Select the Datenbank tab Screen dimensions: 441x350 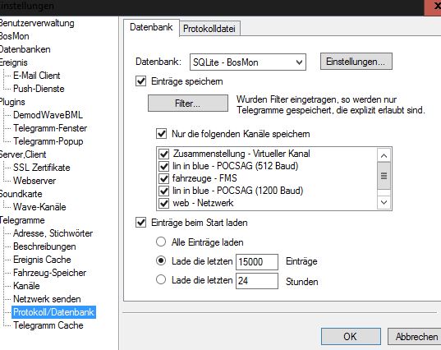[x=151, y=28]
